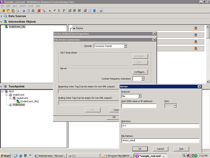Image resolution: width=210 pixels, height=158 pixels.
Task: Click the Directory input field
Action: (x=160, y=126)
